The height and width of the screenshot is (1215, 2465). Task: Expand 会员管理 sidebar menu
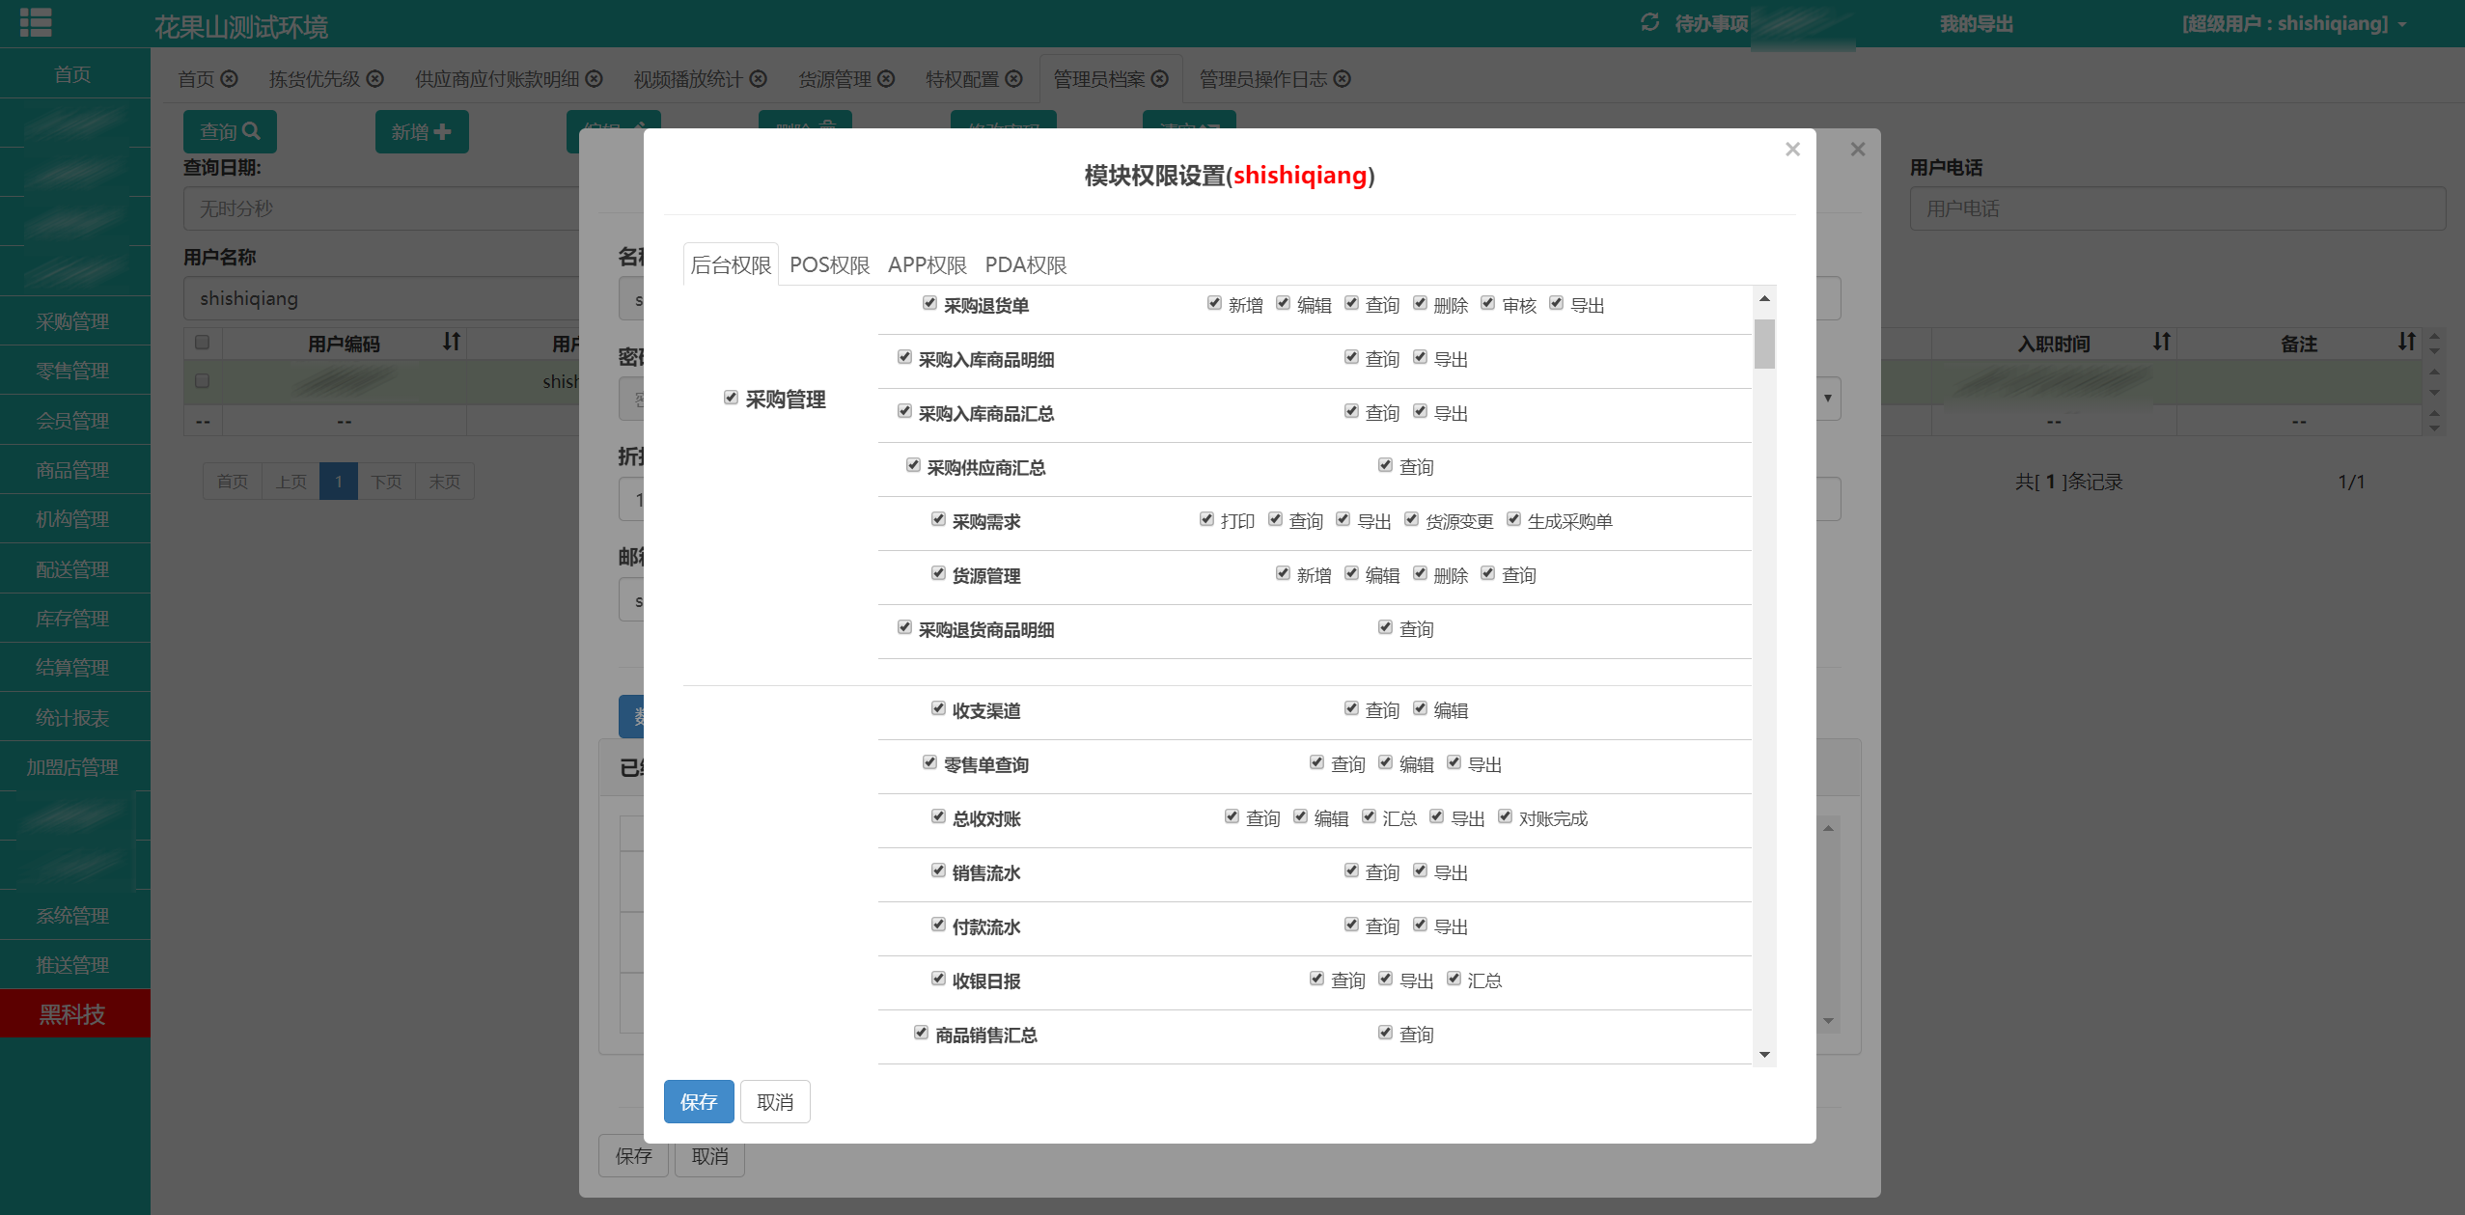[x=73, y=421]
